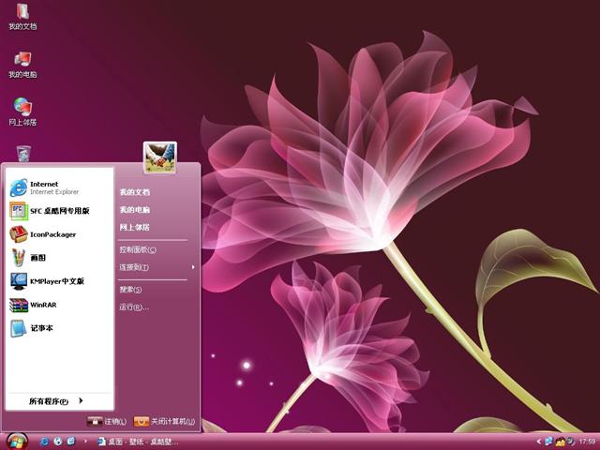This screenshot has height=450, width=600.
Task: Open the 运行(R)... dialog
Action: [134, 307]
